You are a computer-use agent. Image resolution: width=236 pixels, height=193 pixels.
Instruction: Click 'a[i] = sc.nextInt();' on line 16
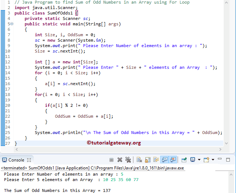point(70,84)
